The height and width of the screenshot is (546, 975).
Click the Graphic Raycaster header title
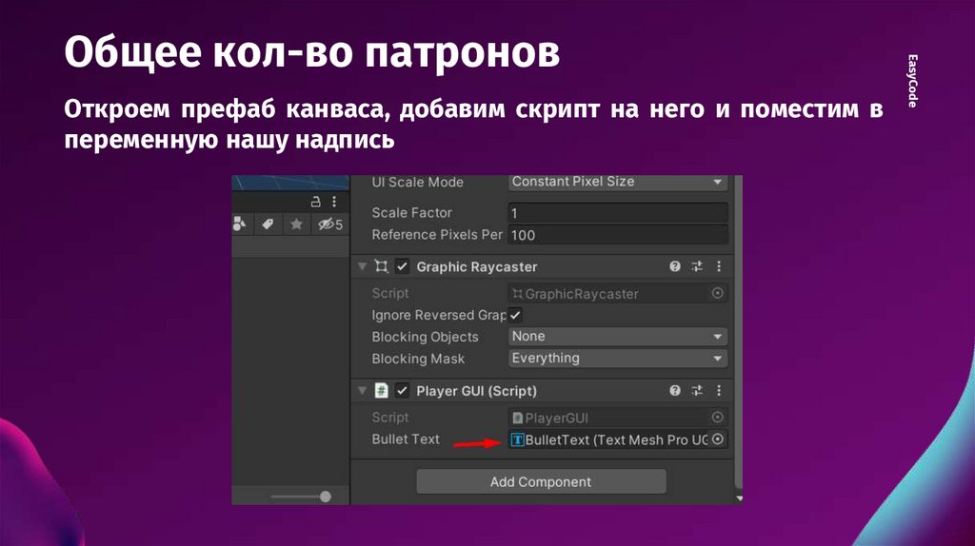pyautogui.click(x=477, y=267)
